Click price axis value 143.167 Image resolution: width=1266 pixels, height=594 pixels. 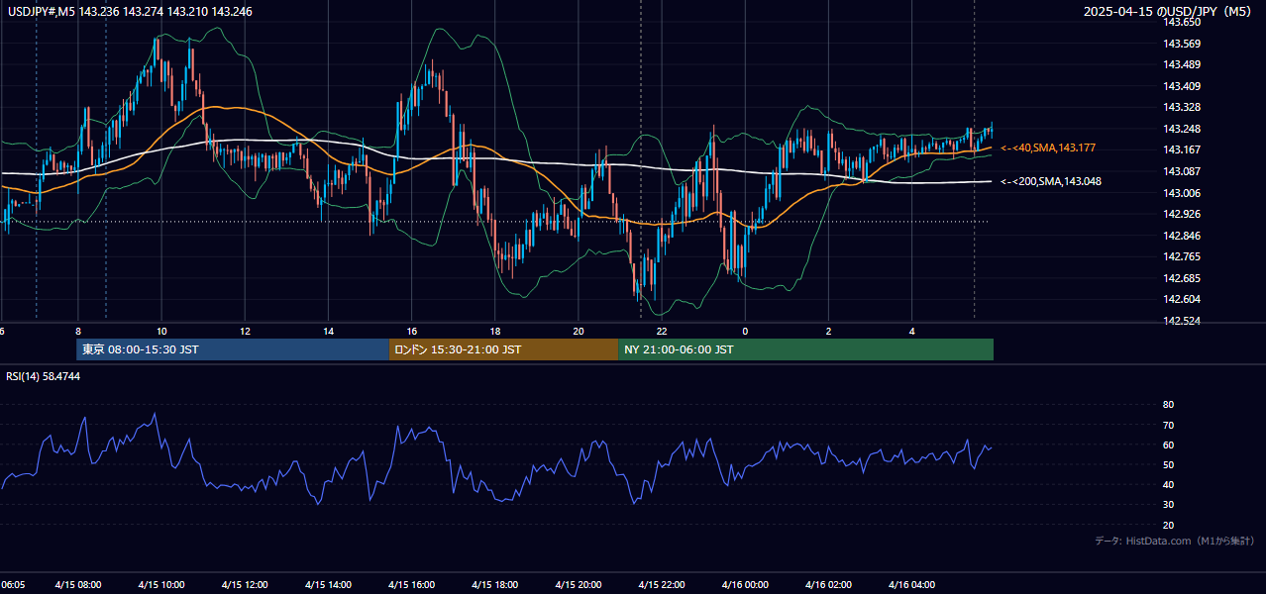pyautogui.click(x=1181, y=150)
